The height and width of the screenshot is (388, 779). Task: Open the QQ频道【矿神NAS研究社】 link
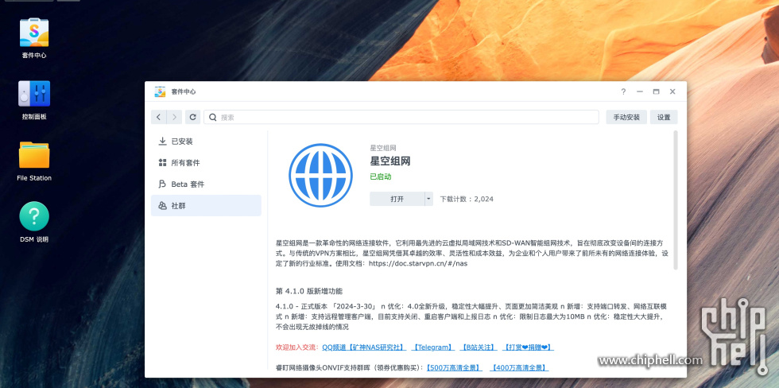pos(364,347)
